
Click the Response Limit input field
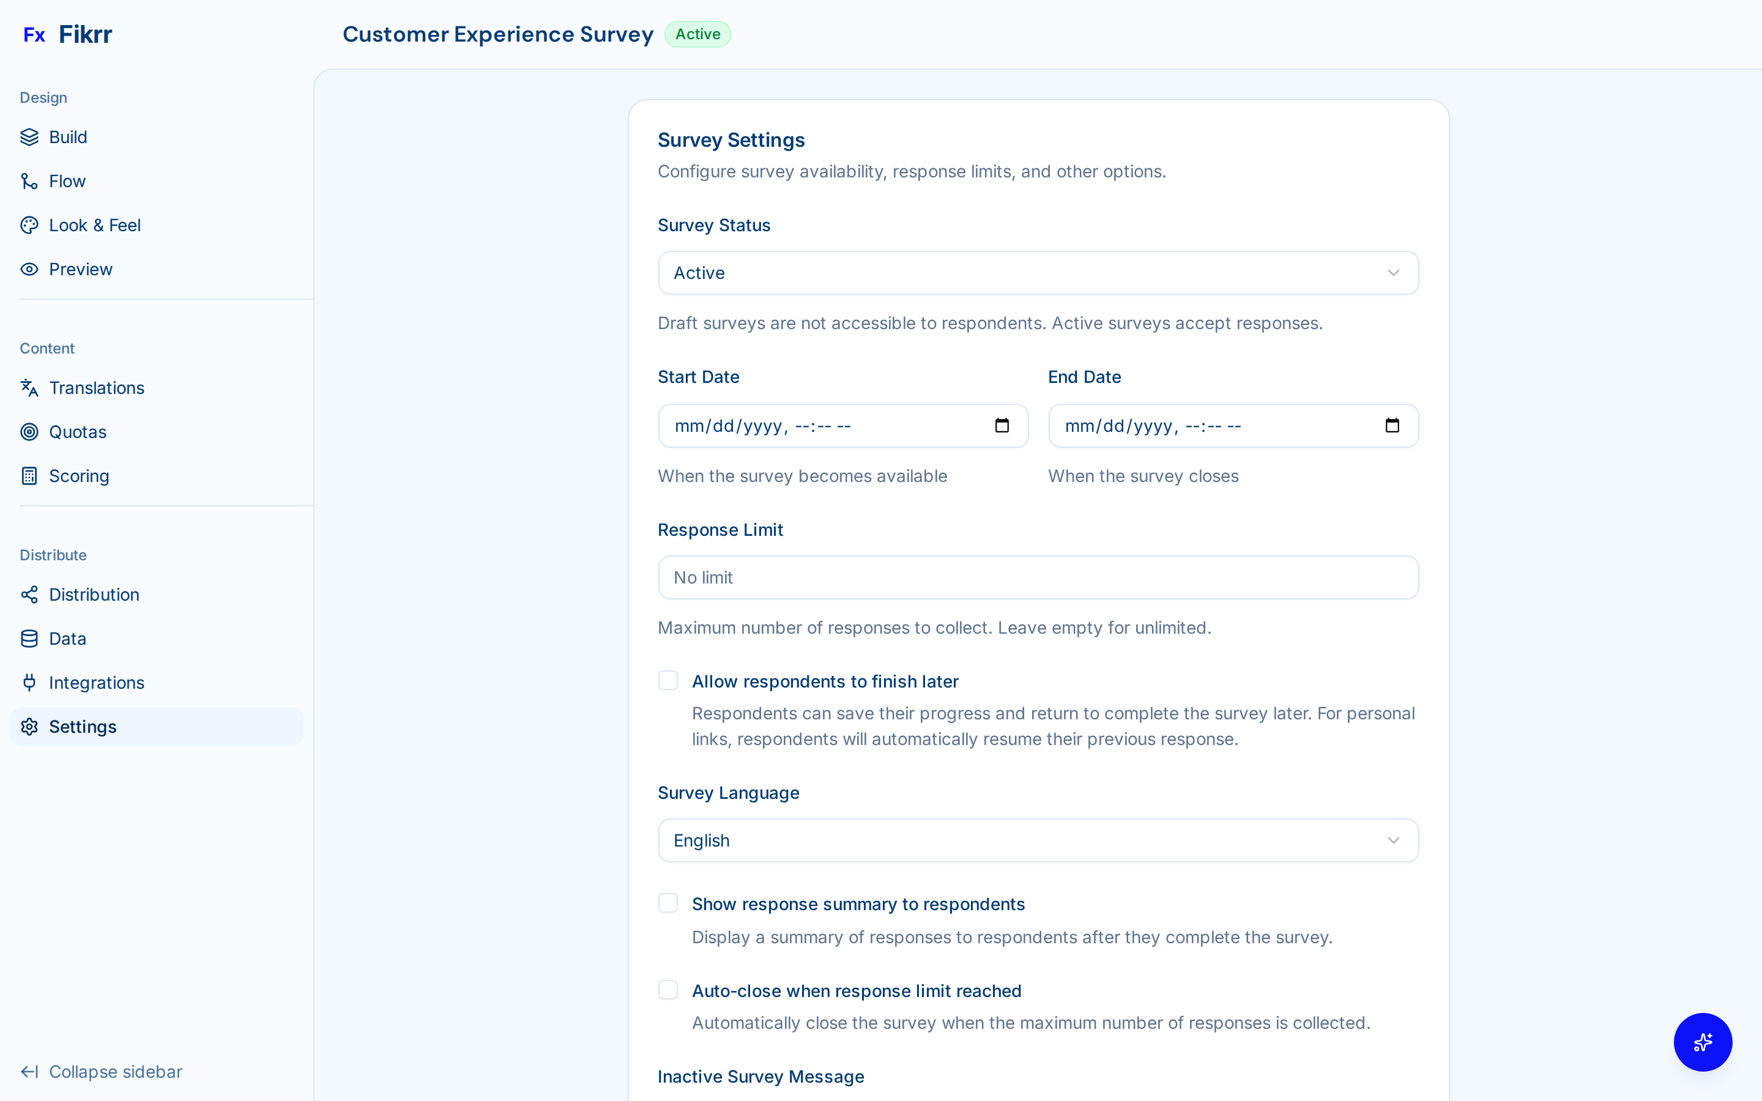coord(1037,577)
